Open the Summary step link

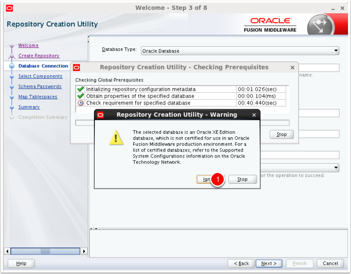coord(29,107)
